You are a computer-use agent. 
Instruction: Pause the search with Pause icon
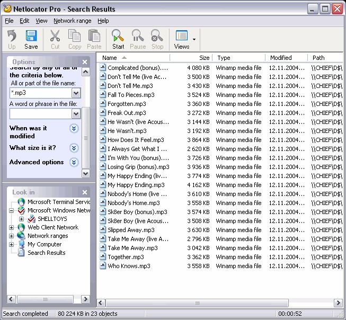click(138, 35)
